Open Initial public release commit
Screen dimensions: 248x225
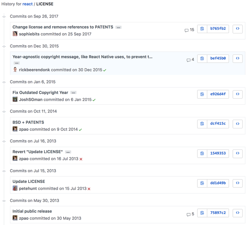(32, 211)
